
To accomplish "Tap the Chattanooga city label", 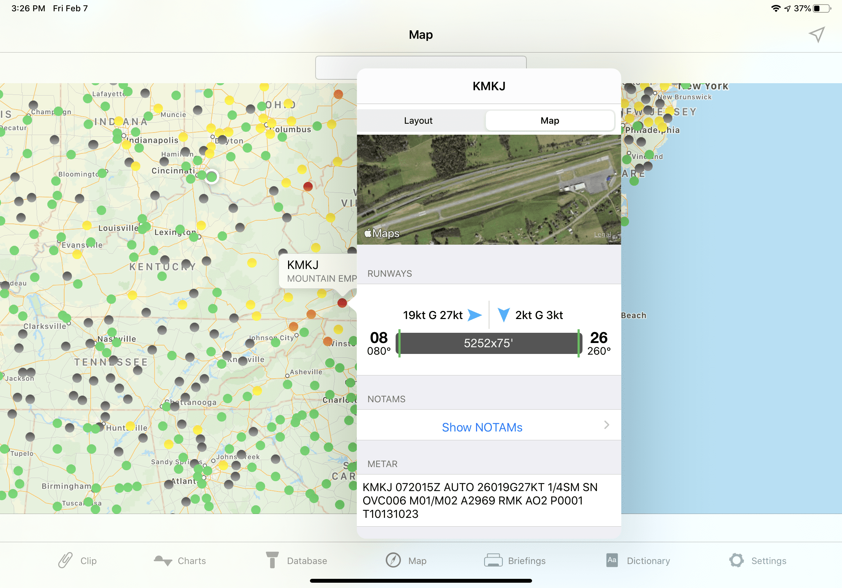I will click(191, 402).
